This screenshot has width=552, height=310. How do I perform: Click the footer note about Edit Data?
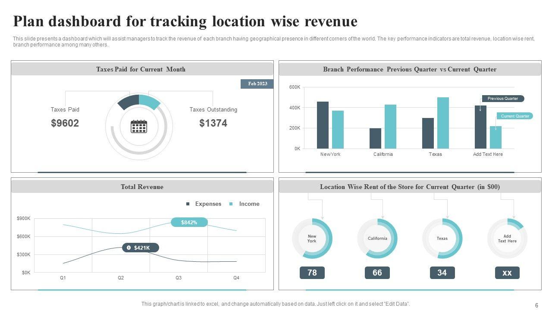tap(276, 304)
